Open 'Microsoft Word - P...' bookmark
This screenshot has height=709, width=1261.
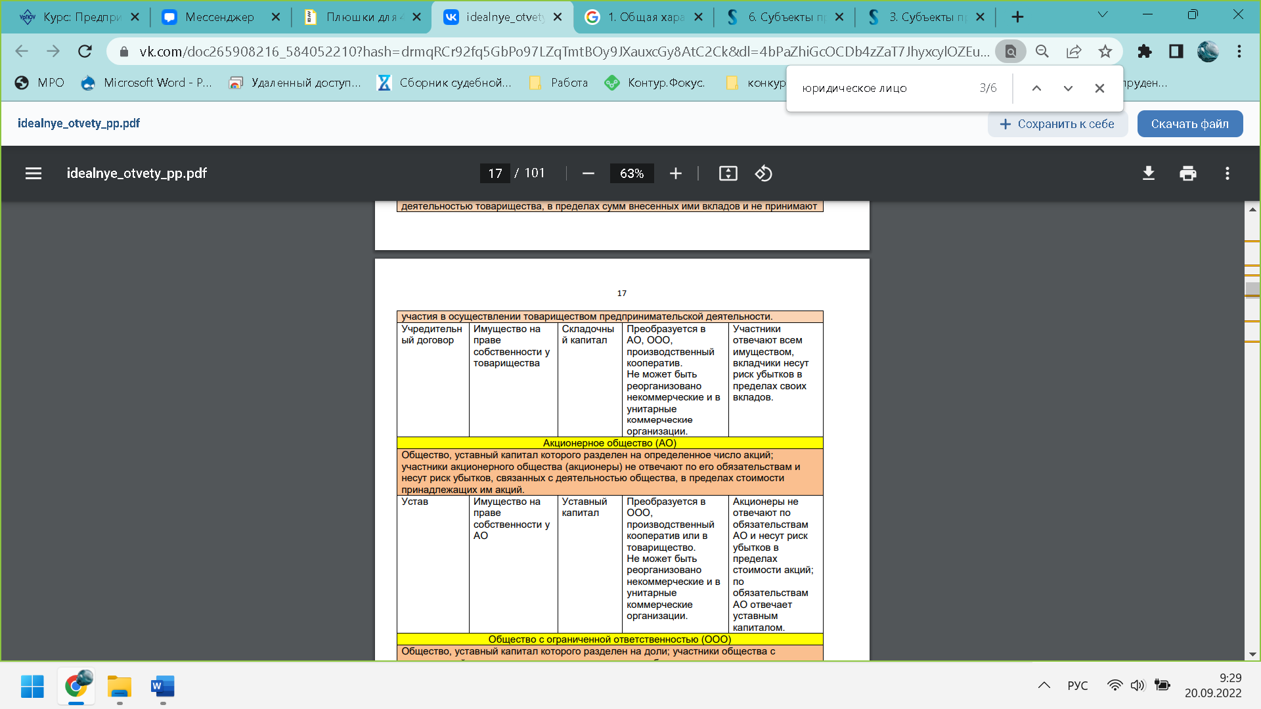146,83
